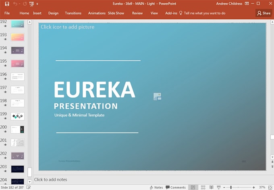
Task: Click Slide 182 of 207 status text
Action: [x=12, y=187]
